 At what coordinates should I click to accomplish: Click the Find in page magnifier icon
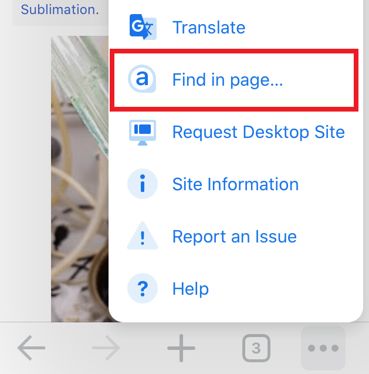(142, 80)
